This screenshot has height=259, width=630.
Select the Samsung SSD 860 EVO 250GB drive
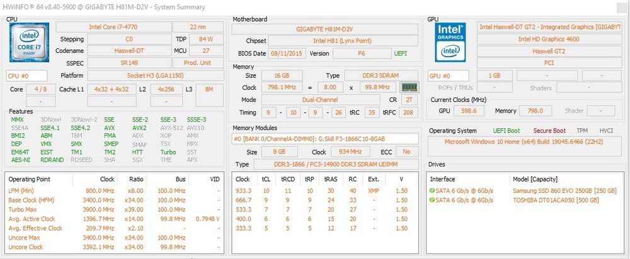[x=525, y=191]
